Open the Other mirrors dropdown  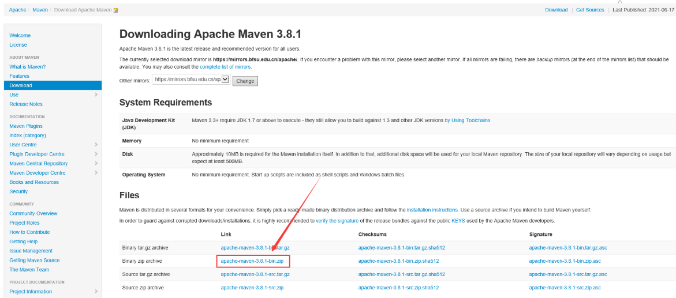pos(191,80)
